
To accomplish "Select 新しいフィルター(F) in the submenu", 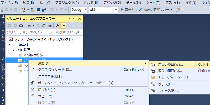I will click(180, 77).
